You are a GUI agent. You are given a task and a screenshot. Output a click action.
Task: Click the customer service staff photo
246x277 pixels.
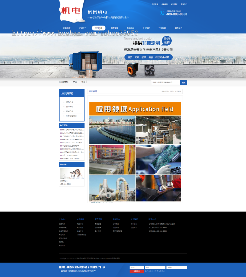(72, 174)
